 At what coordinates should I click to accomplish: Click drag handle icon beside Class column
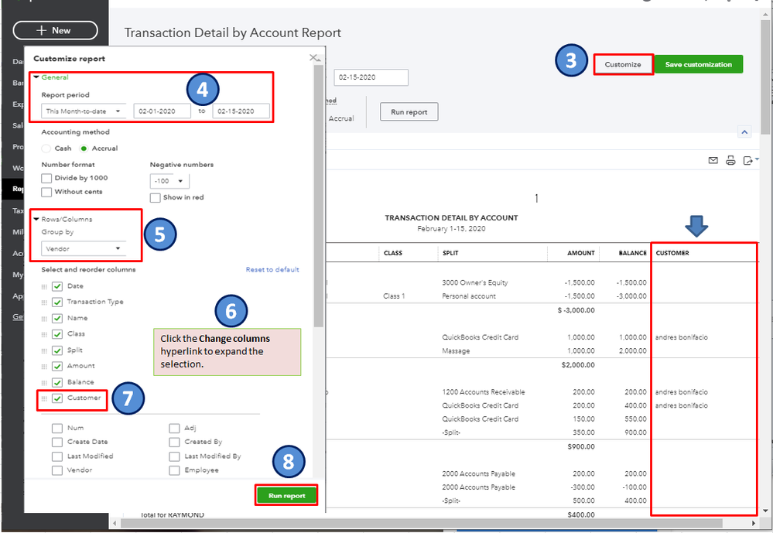click(44, 334)
